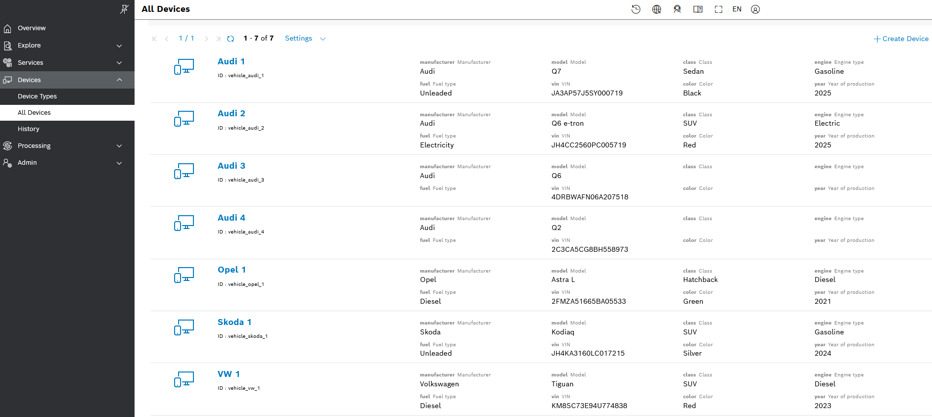932x417 pixels.
Task: Click the Skoda 1 device icon
Action: pyautogui.click(x=184, y=327)
